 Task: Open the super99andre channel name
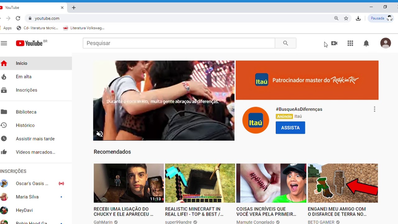[x=178, y=222]
